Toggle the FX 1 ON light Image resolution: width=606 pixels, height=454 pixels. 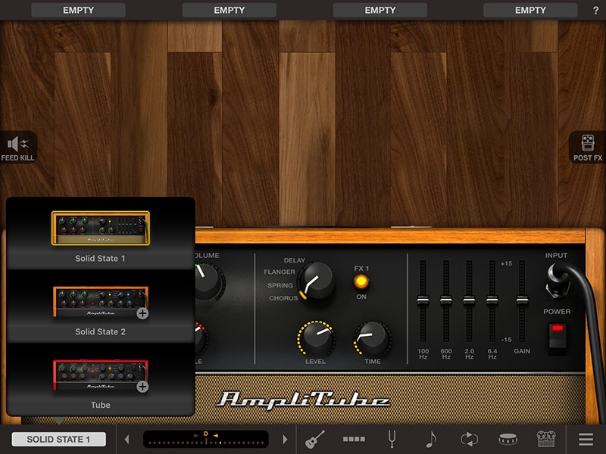(x=361, y=281)
